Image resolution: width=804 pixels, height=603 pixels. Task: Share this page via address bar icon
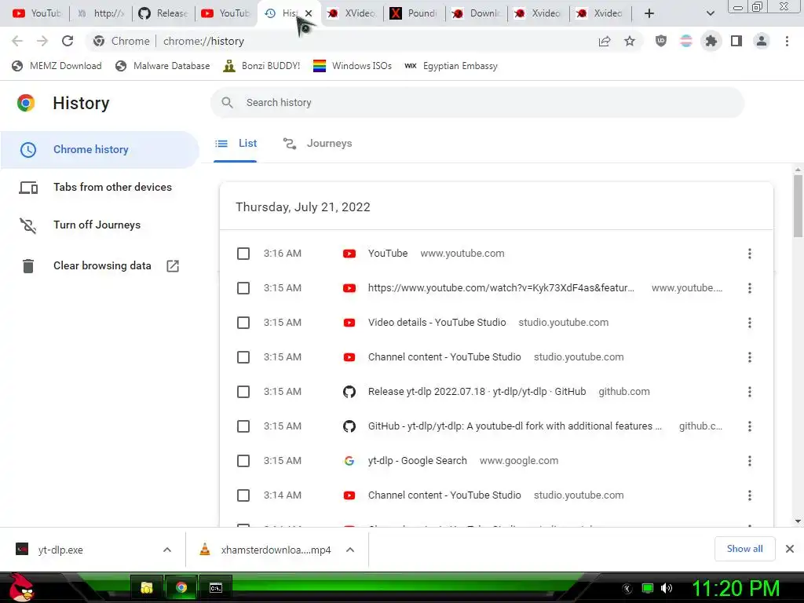(x=605, y=41)
